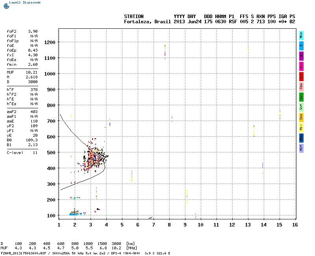Select the orange SSE legend swatch
315x256 pixels.
[x=301, y=117]
